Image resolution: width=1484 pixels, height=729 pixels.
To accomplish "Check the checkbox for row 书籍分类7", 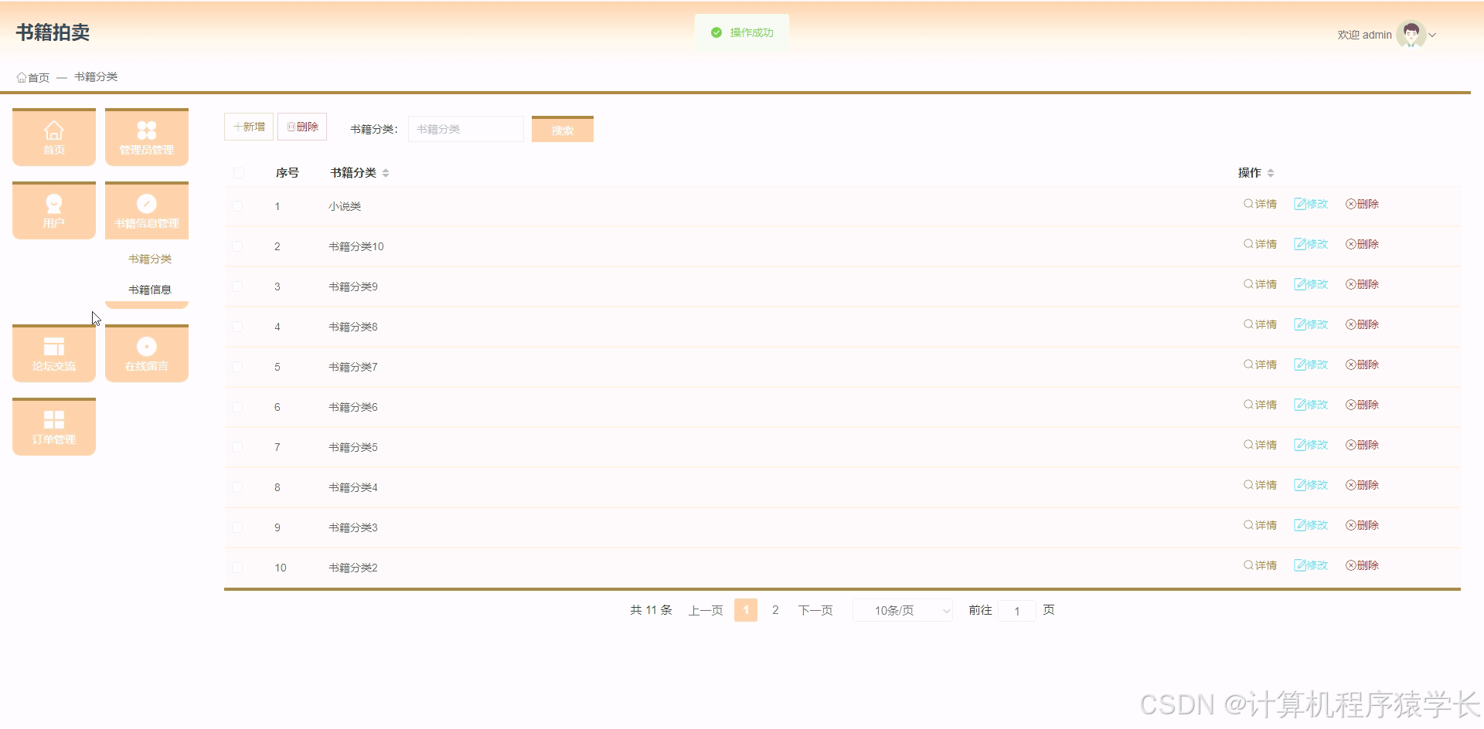I will (238, 367).
